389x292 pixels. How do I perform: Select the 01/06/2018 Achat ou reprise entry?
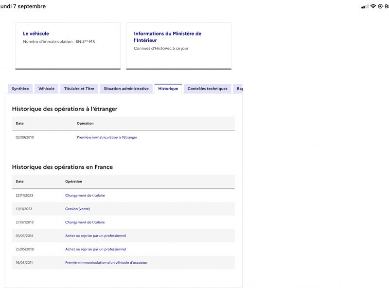tap(95, 236)
